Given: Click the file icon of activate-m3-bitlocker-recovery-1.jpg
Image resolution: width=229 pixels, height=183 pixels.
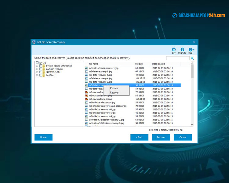Looking at the screenshot, I should tap(87, 123).
